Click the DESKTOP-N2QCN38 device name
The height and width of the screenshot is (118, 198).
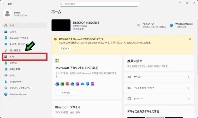[86, 23]
